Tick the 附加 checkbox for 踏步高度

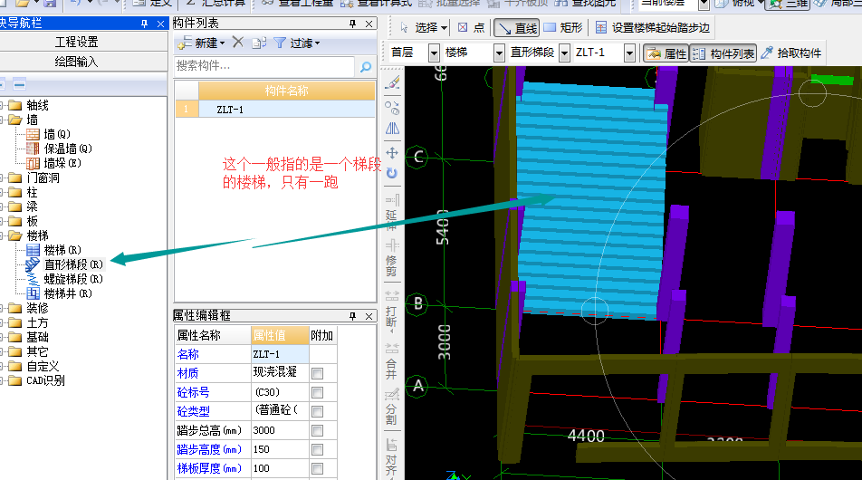click(x=317, y=450)
